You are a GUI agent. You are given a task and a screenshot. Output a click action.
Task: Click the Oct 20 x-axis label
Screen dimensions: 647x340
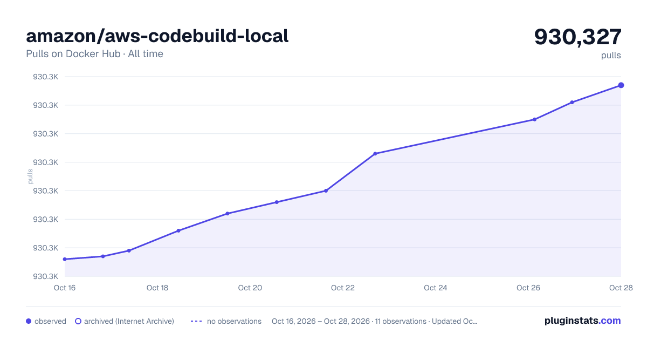pyautogui.click(x=250, y=288)
